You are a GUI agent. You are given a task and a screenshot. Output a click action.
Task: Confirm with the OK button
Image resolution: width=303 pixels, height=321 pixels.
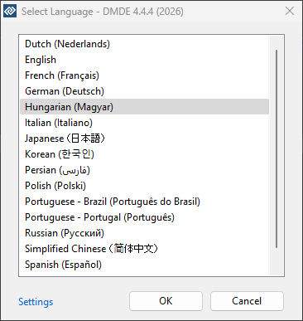(x=166, y=301)
